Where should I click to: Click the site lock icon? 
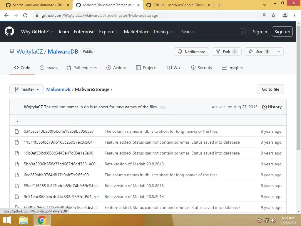(x=37, y=15)
